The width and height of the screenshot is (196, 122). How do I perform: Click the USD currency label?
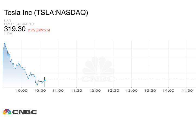click(7, 21)
